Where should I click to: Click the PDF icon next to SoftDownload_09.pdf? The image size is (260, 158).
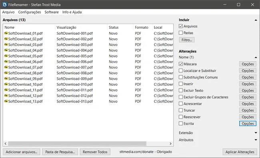click(6, 79)
